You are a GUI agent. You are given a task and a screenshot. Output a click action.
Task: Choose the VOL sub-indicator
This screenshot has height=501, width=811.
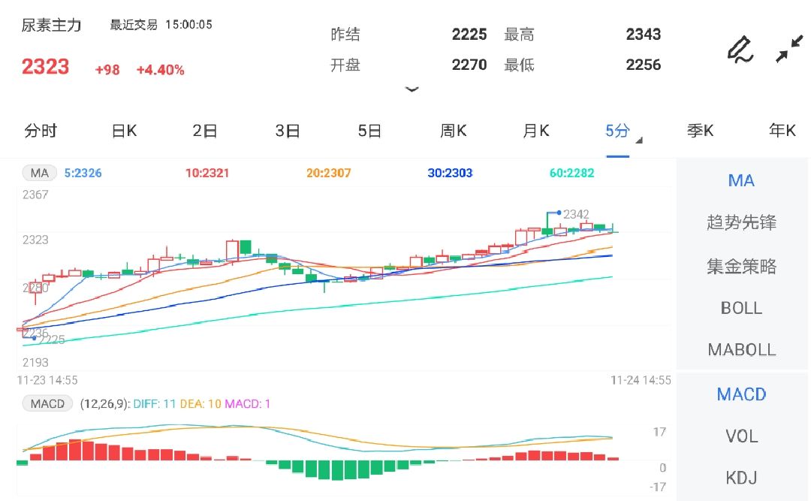[741, 436]
